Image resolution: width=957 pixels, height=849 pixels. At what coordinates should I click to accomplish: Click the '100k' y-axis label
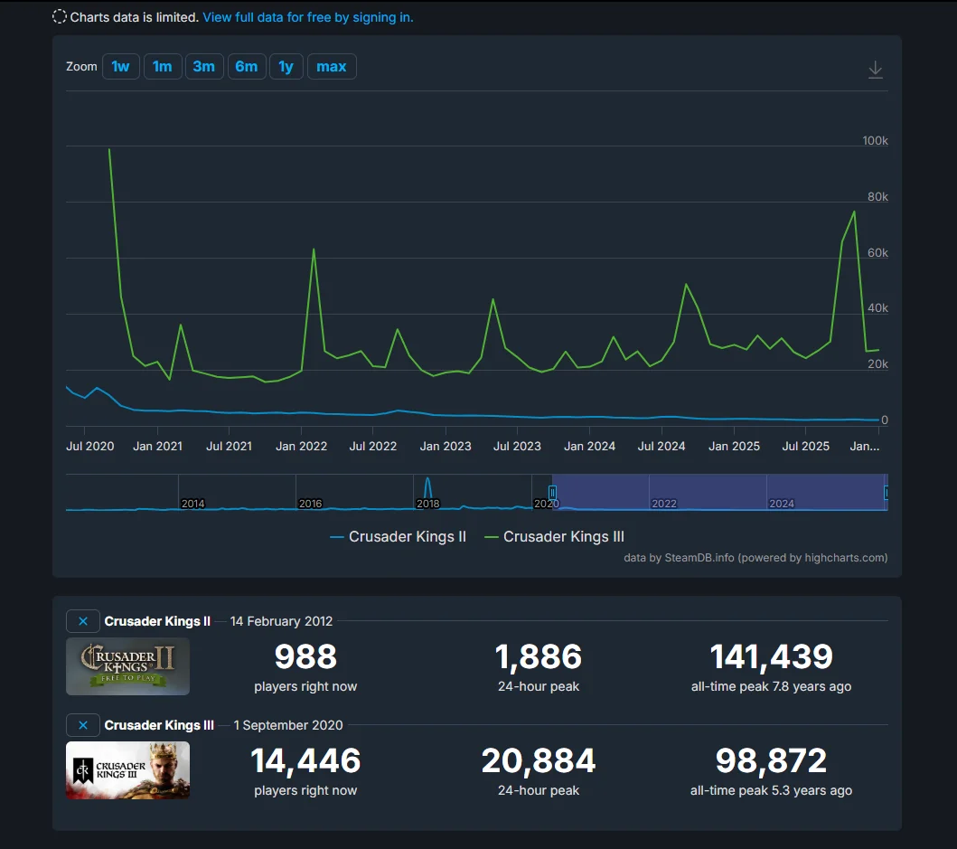click(x=875, y=140)
